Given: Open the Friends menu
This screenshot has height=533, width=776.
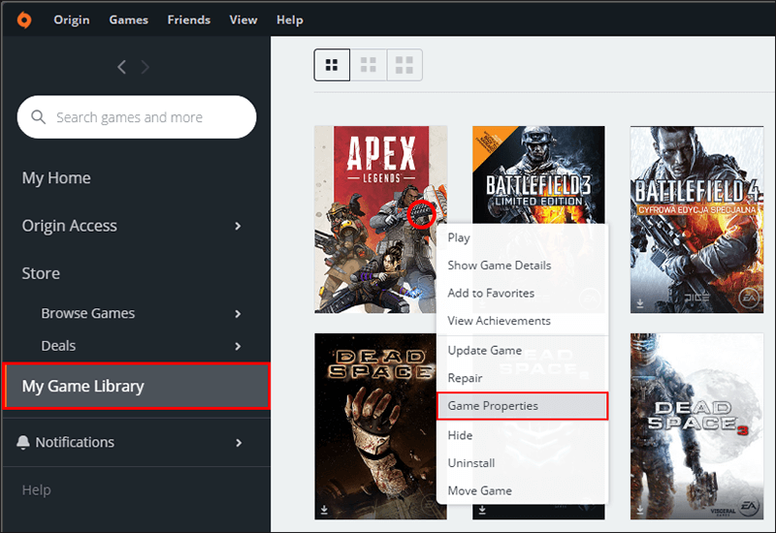Looking at the screenshot, I should coord(188,19).
